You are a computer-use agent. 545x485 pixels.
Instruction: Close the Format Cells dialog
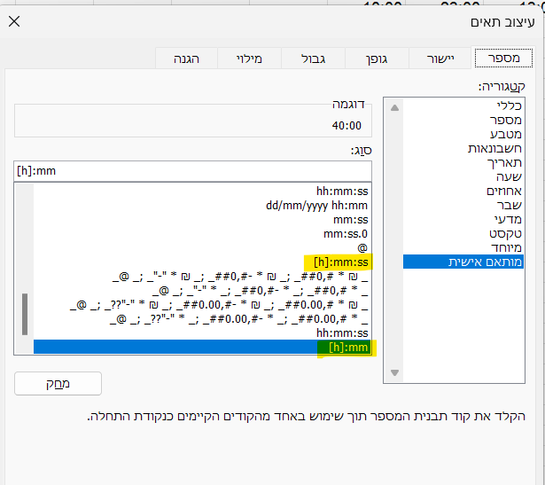[14, 21]
